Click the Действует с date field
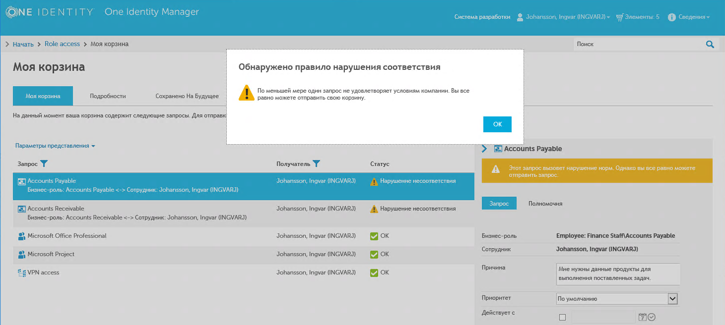Image resolution: width=725 pixels, height=325 pixels. point(603,317)
